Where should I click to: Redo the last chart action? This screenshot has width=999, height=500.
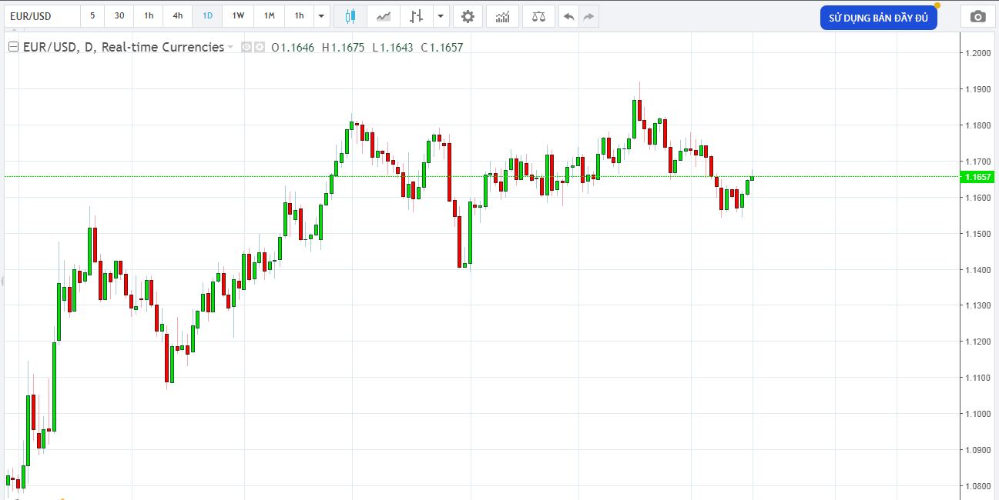pos(588,16)
